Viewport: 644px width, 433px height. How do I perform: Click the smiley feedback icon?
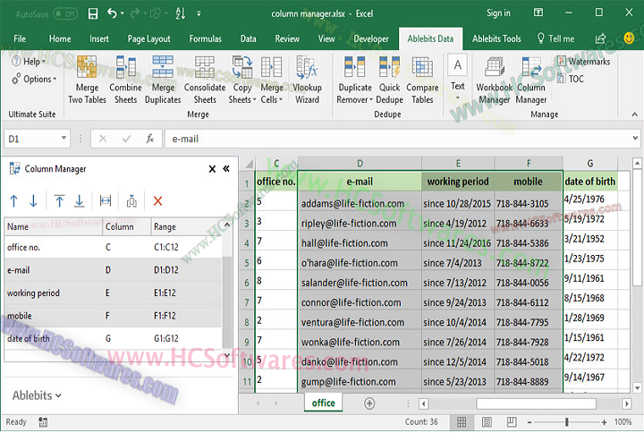click(x=629, y=38)
